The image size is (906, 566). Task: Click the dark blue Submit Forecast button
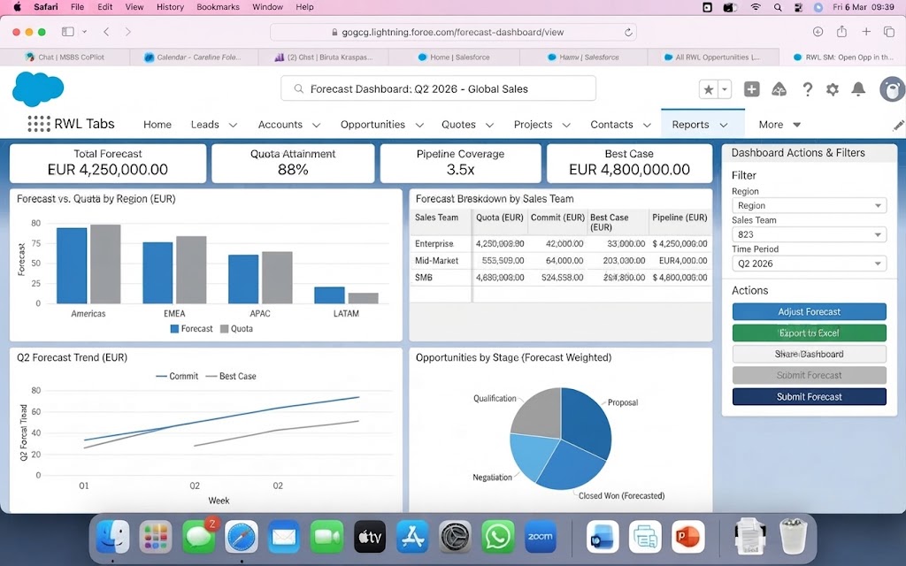(809, 397)
